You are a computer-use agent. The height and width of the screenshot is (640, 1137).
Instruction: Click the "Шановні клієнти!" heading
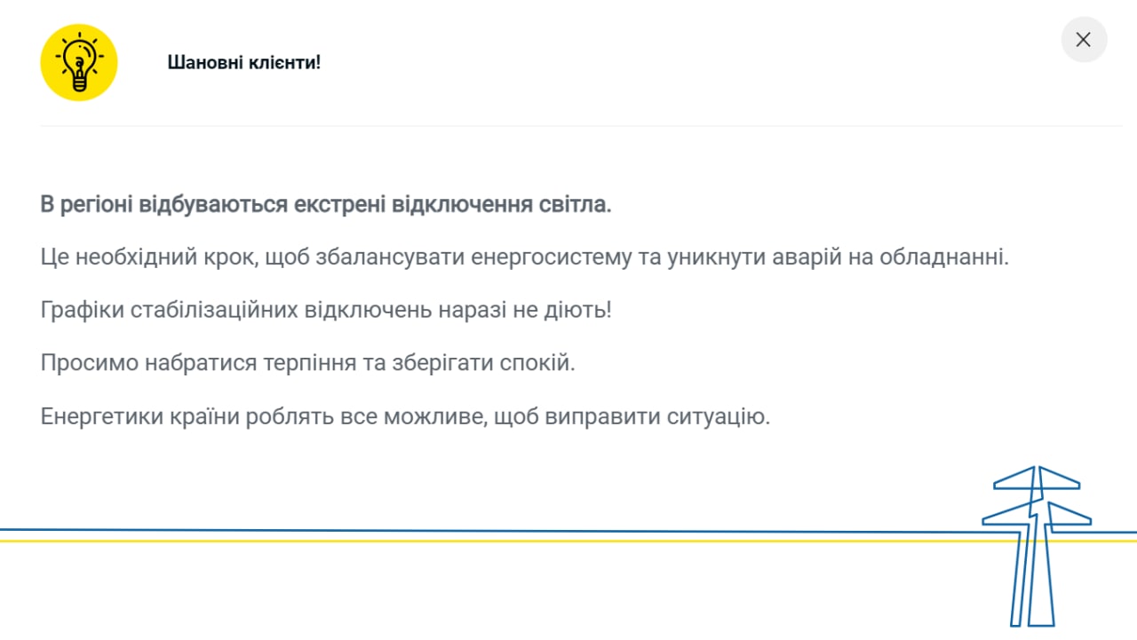[243, 63]
